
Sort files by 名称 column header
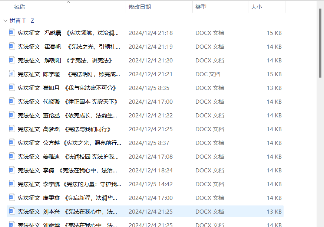[x=19, y=7]
